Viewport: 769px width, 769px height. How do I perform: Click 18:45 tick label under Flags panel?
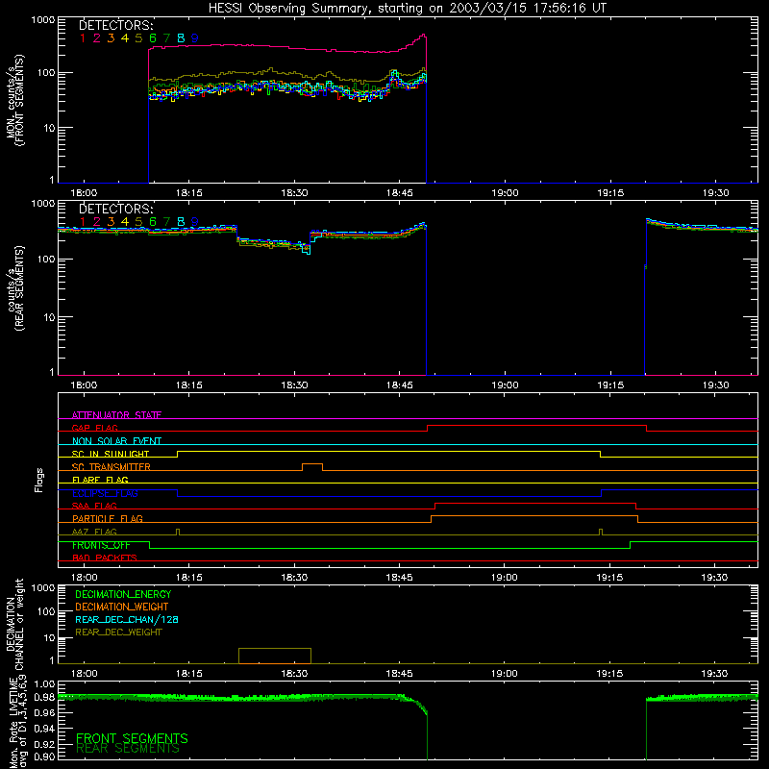[400, 578]
